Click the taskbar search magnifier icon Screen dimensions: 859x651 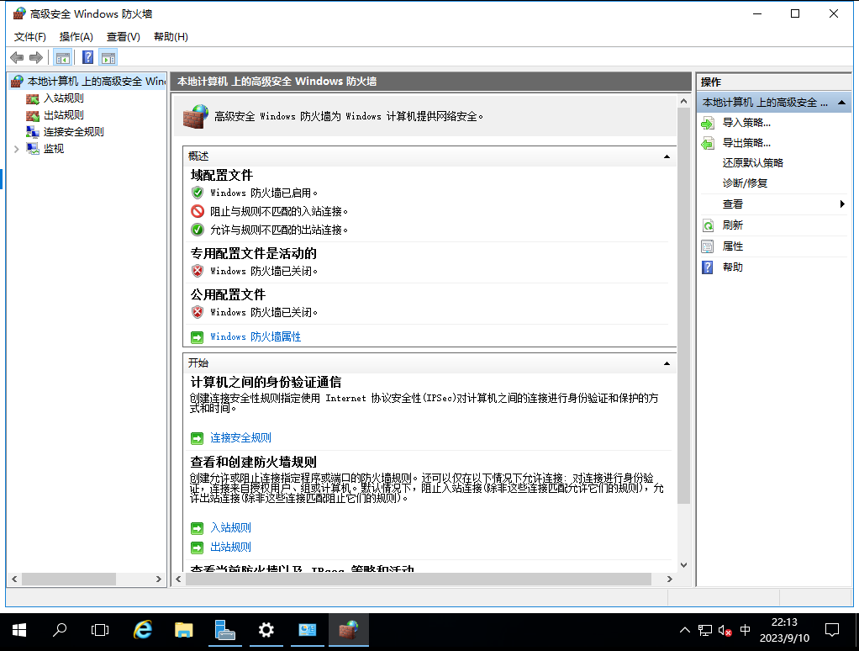click(60, 631)
